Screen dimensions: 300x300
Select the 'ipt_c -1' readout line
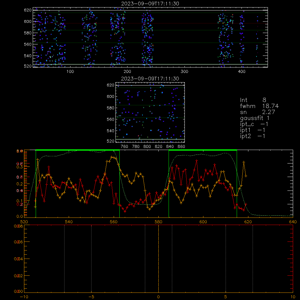254,124
